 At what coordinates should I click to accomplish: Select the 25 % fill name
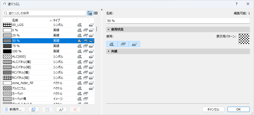[x=16, y=35]
